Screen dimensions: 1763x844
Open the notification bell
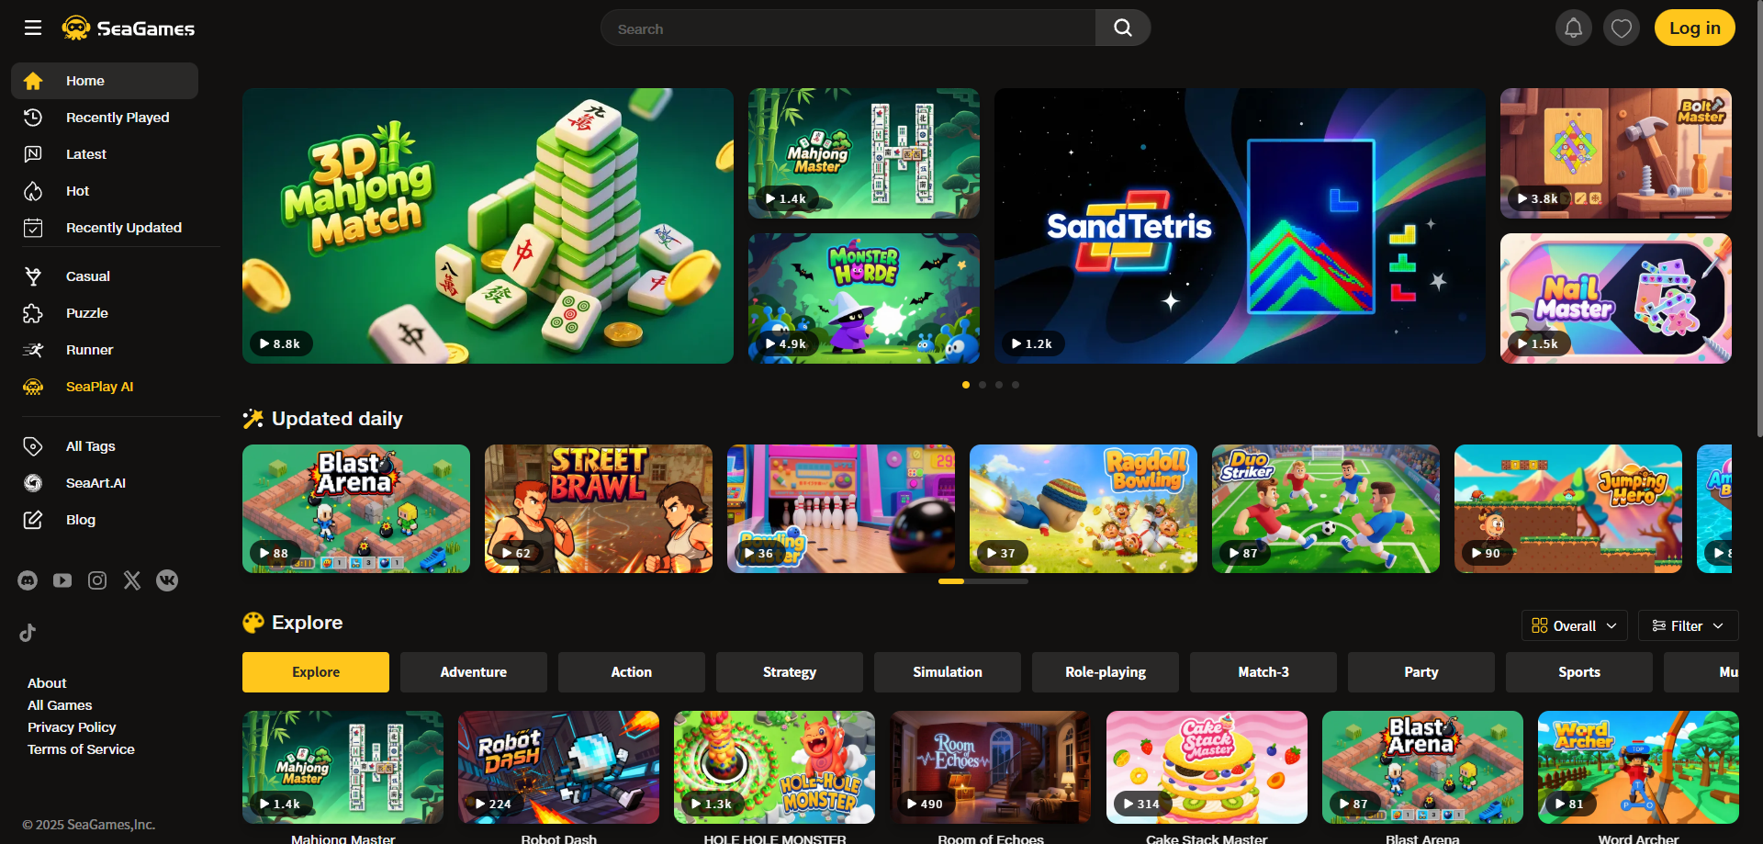(1574, 28)
